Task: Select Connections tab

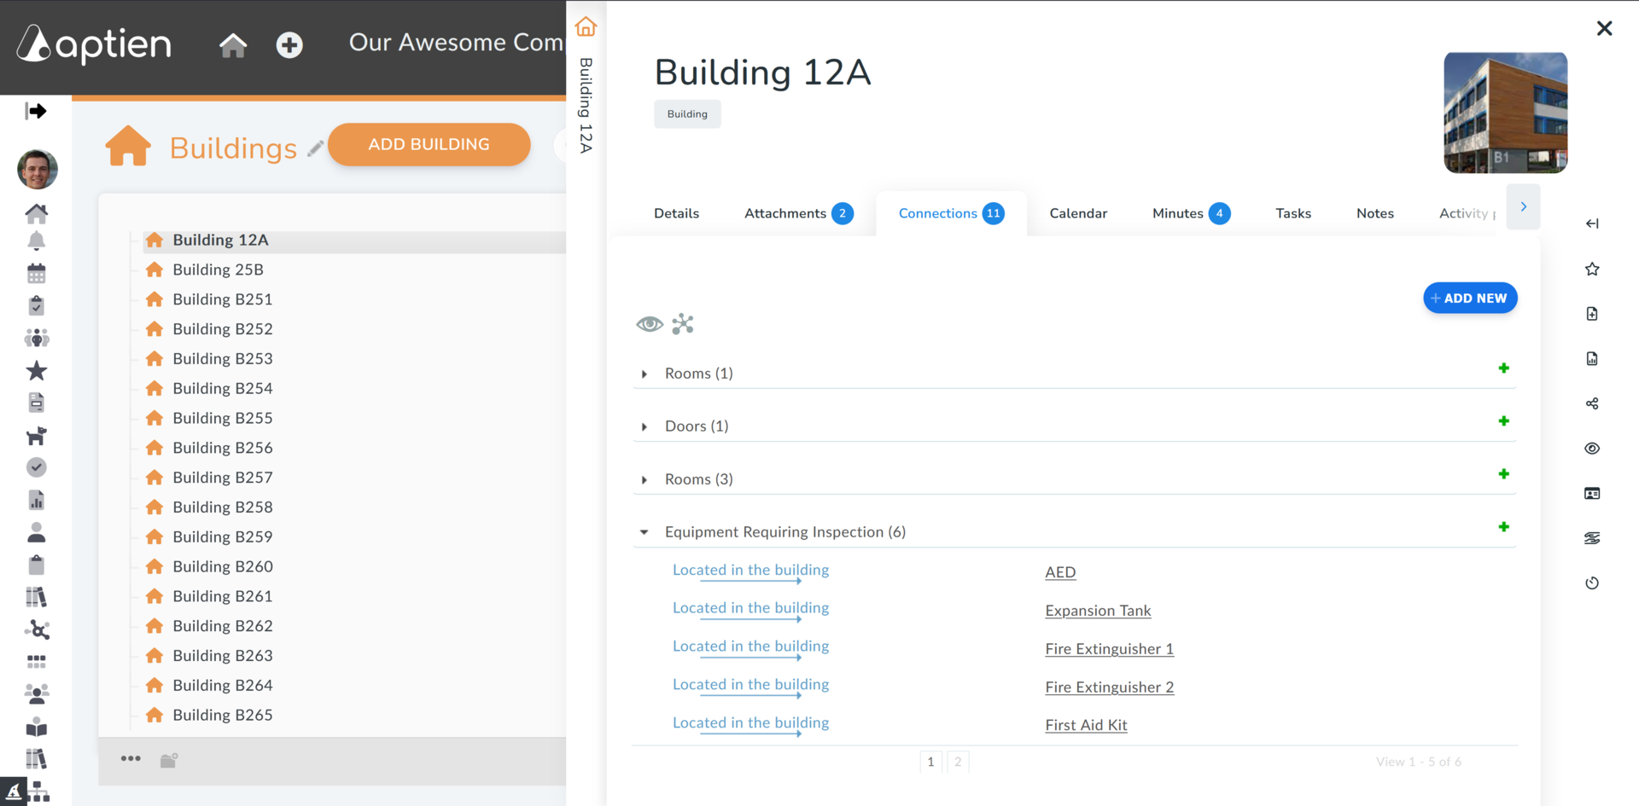Action: pyautogui.click(x=951, y=213)
